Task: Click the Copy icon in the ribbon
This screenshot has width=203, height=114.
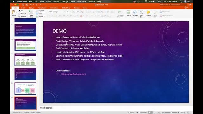Action: click(20, 14)
